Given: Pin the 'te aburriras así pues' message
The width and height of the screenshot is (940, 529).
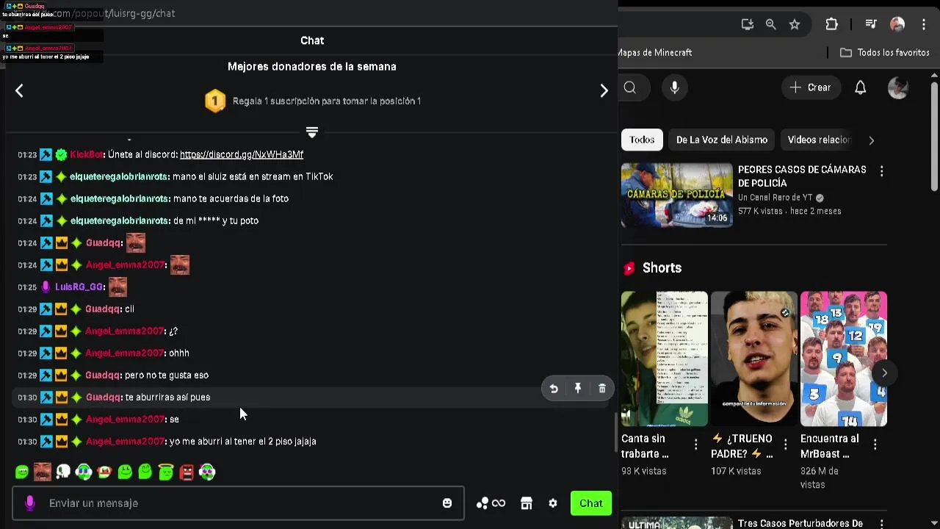Looking at the screenshot, I should [x=578, y=389].
